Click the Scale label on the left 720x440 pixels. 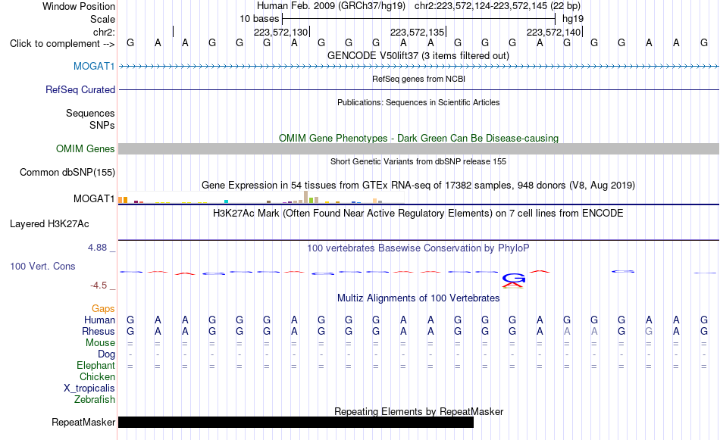point(102,19)
